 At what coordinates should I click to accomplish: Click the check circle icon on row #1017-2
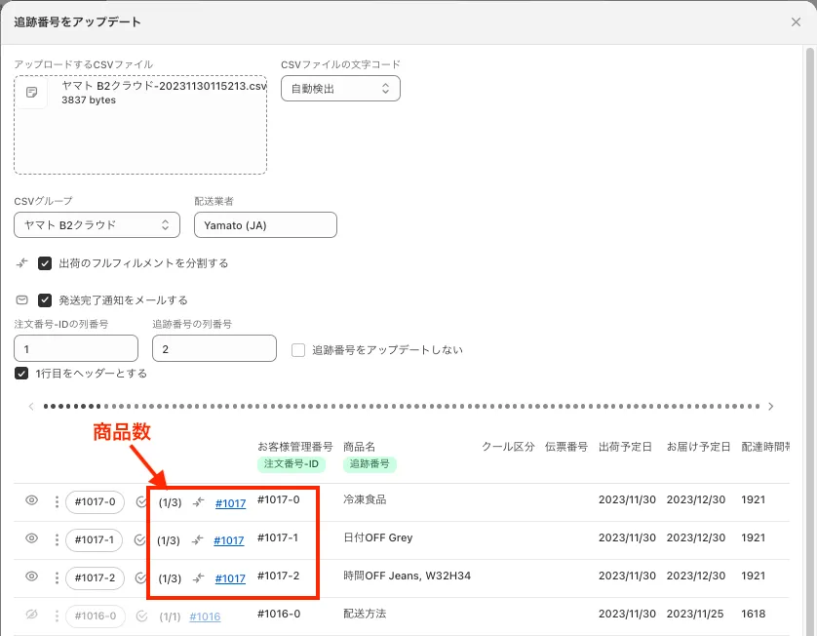point(142,578)
